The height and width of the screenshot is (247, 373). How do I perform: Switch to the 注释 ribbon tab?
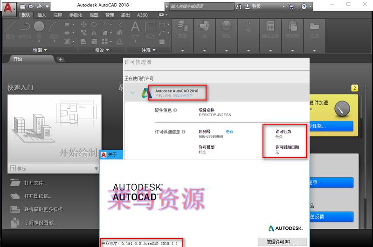pyautogui.click(x=57, y=15)
